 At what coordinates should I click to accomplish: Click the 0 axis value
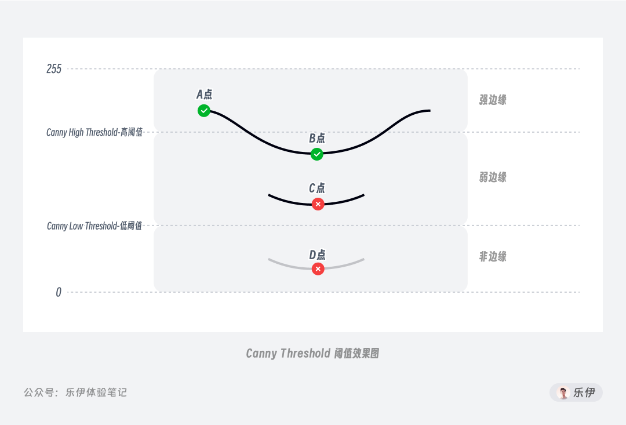tap(59, 292)
